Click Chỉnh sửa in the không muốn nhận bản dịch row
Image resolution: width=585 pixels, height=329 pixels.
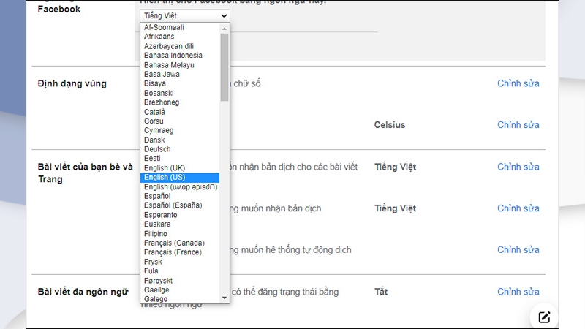coord(518,208)
